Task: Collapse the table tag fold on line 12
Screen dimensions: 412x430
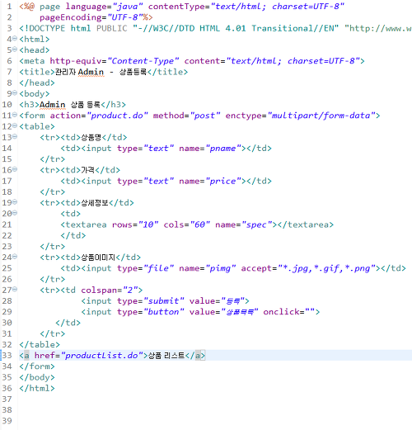Action: (x=15, y=125)
